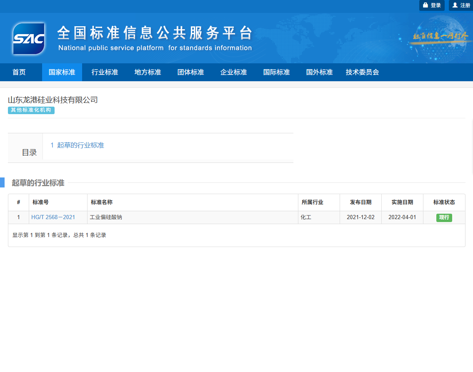
Task: Click the 标准号 column header
Action: click(x=40, y=202)
